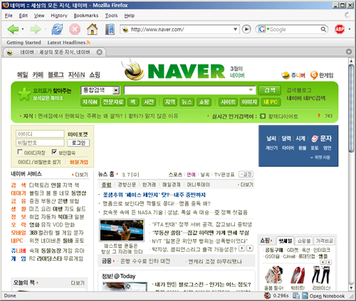Click the boxer news photo thumbnail
Viewport: 356px width, 301px height.
pos(122,230)
